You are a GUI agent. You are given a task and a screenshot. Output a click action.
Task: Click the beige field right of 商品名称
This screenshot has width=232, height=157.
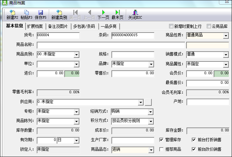click(207, 45)
